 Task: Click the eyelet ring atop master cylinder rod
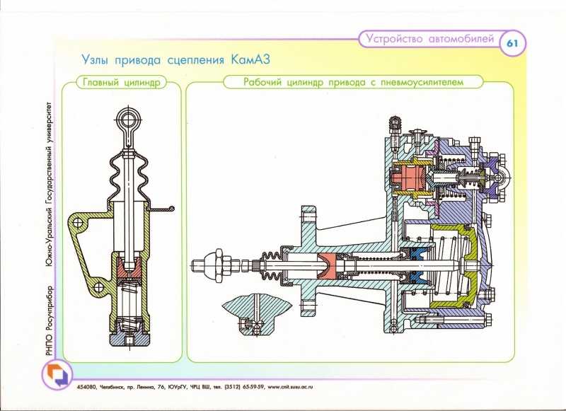pyautogui.click(x=129, y=118)
